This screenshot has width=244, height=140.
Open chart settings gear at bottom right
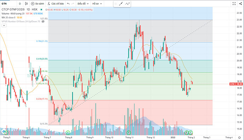pyautogui.click(x=239, y=138)
